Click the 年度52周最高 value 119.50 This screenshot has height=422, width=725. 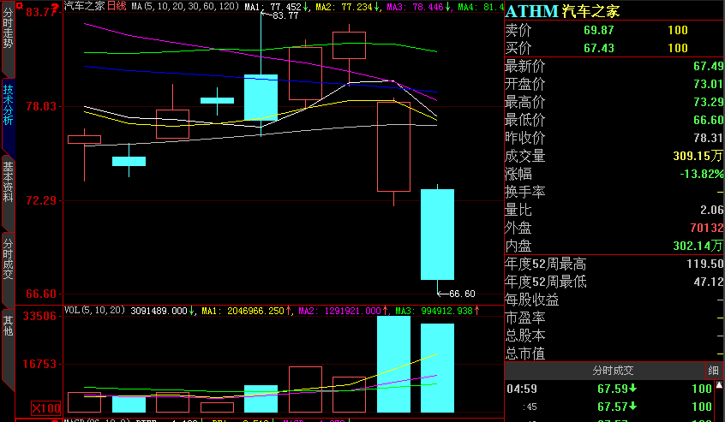[705, 264]
